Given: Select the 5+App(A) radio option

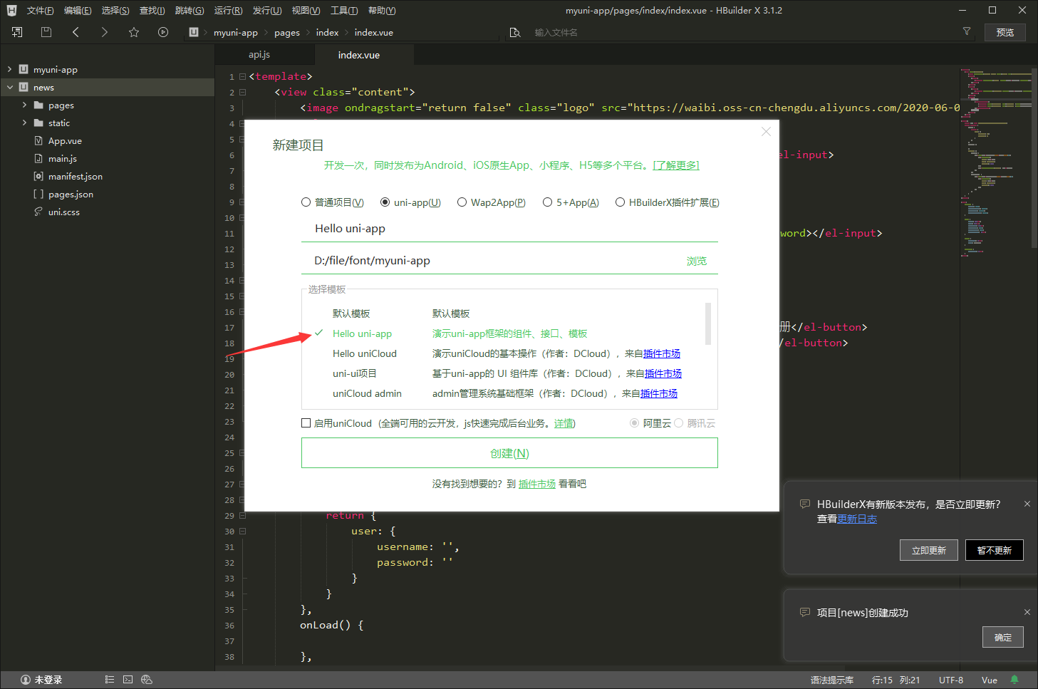Looking at the screenshot, I should (548, 202).
